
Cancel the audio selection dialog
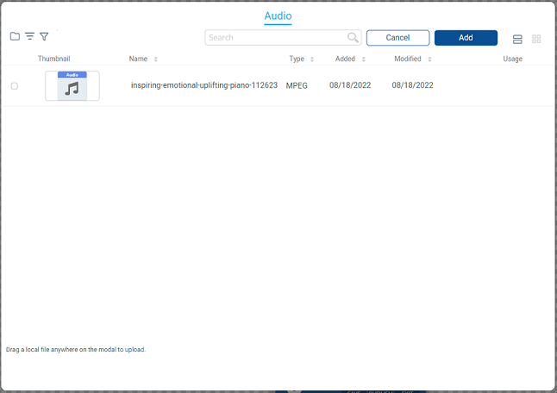tap(397, 38)
